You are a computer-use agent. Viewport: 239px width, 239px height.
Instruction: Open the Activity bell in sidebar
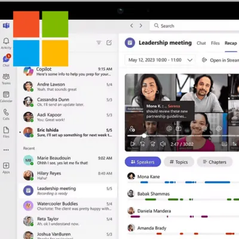click(6, 44)
